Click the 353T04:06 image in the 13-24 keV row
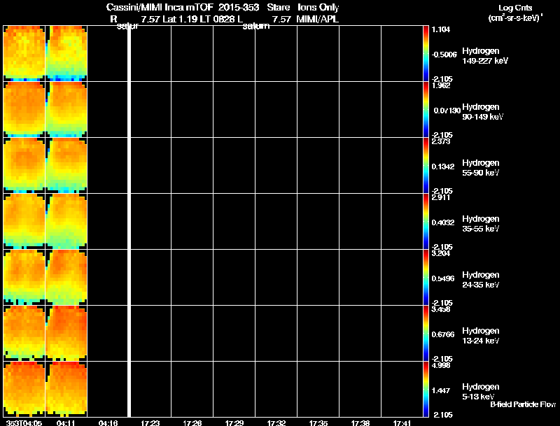 pos(24,334)
